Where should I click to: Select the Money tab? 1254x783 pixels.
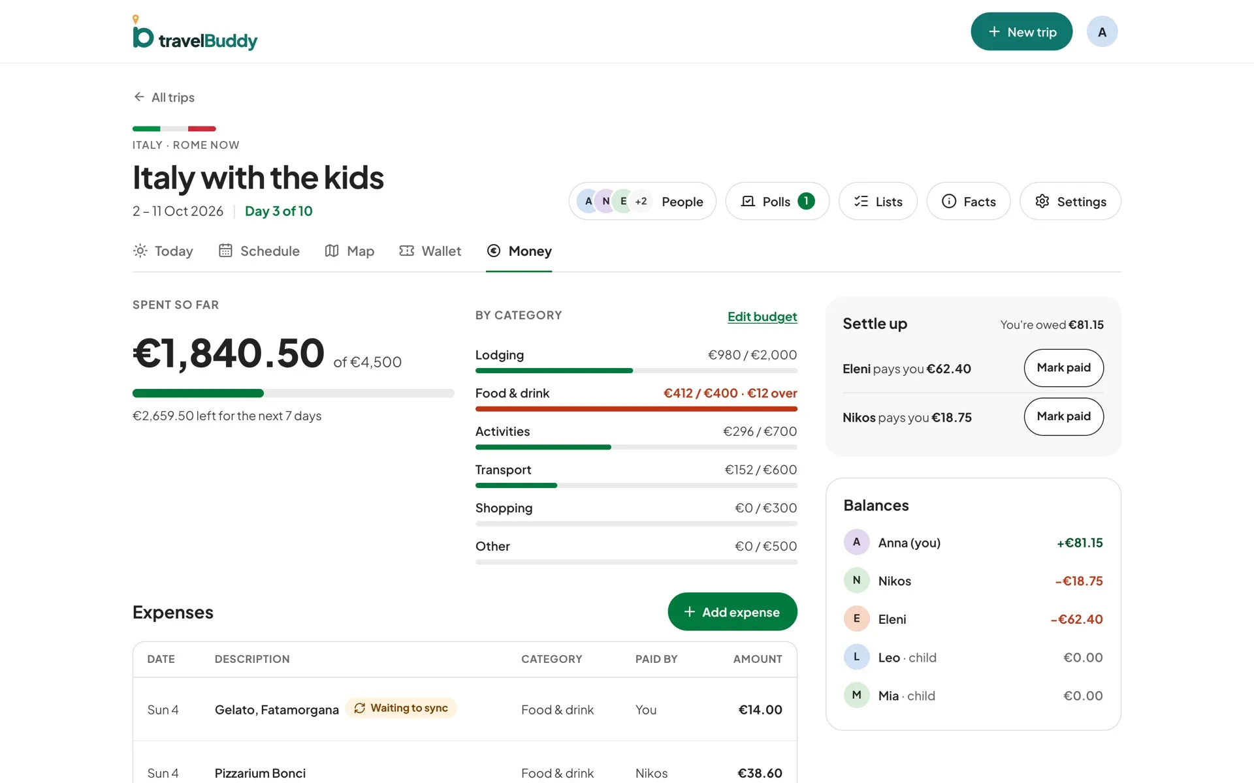tap(519, 251)
